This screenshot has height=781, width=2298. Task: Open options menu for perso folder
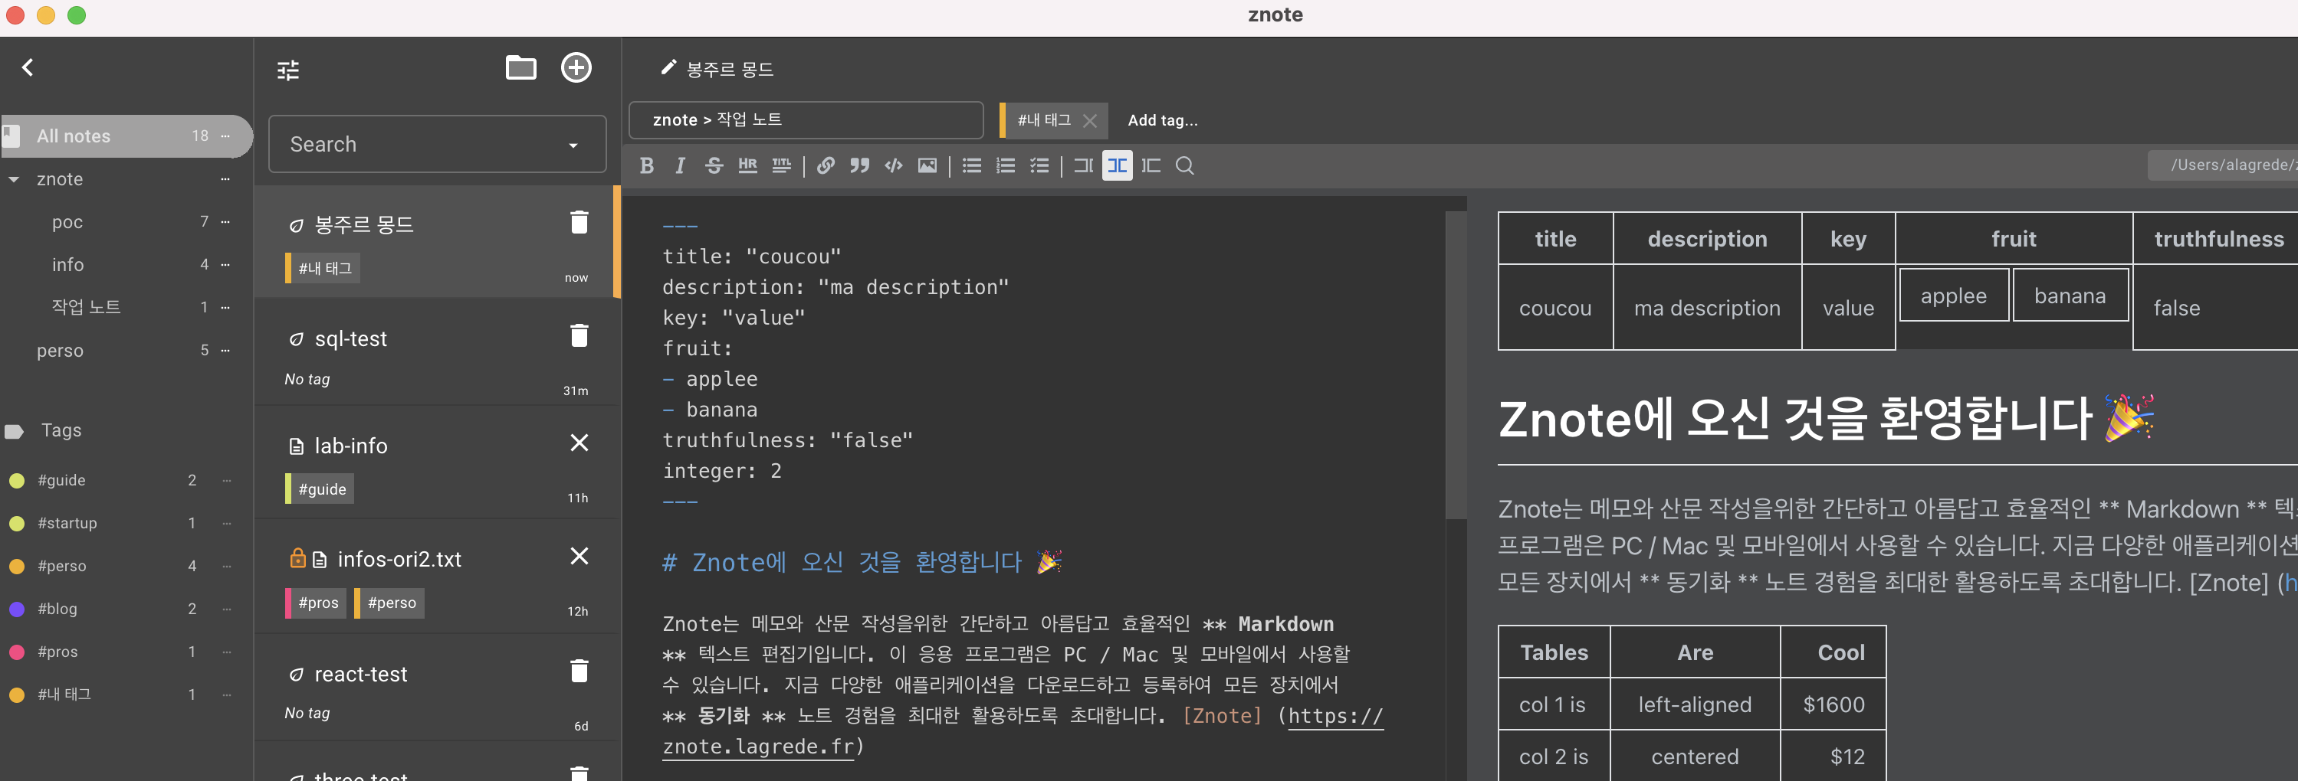point(225,351)
